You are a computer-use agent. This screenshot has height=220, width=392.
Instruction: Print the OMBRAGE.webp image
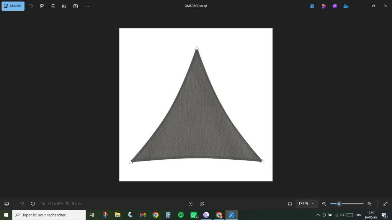[53, 6]
